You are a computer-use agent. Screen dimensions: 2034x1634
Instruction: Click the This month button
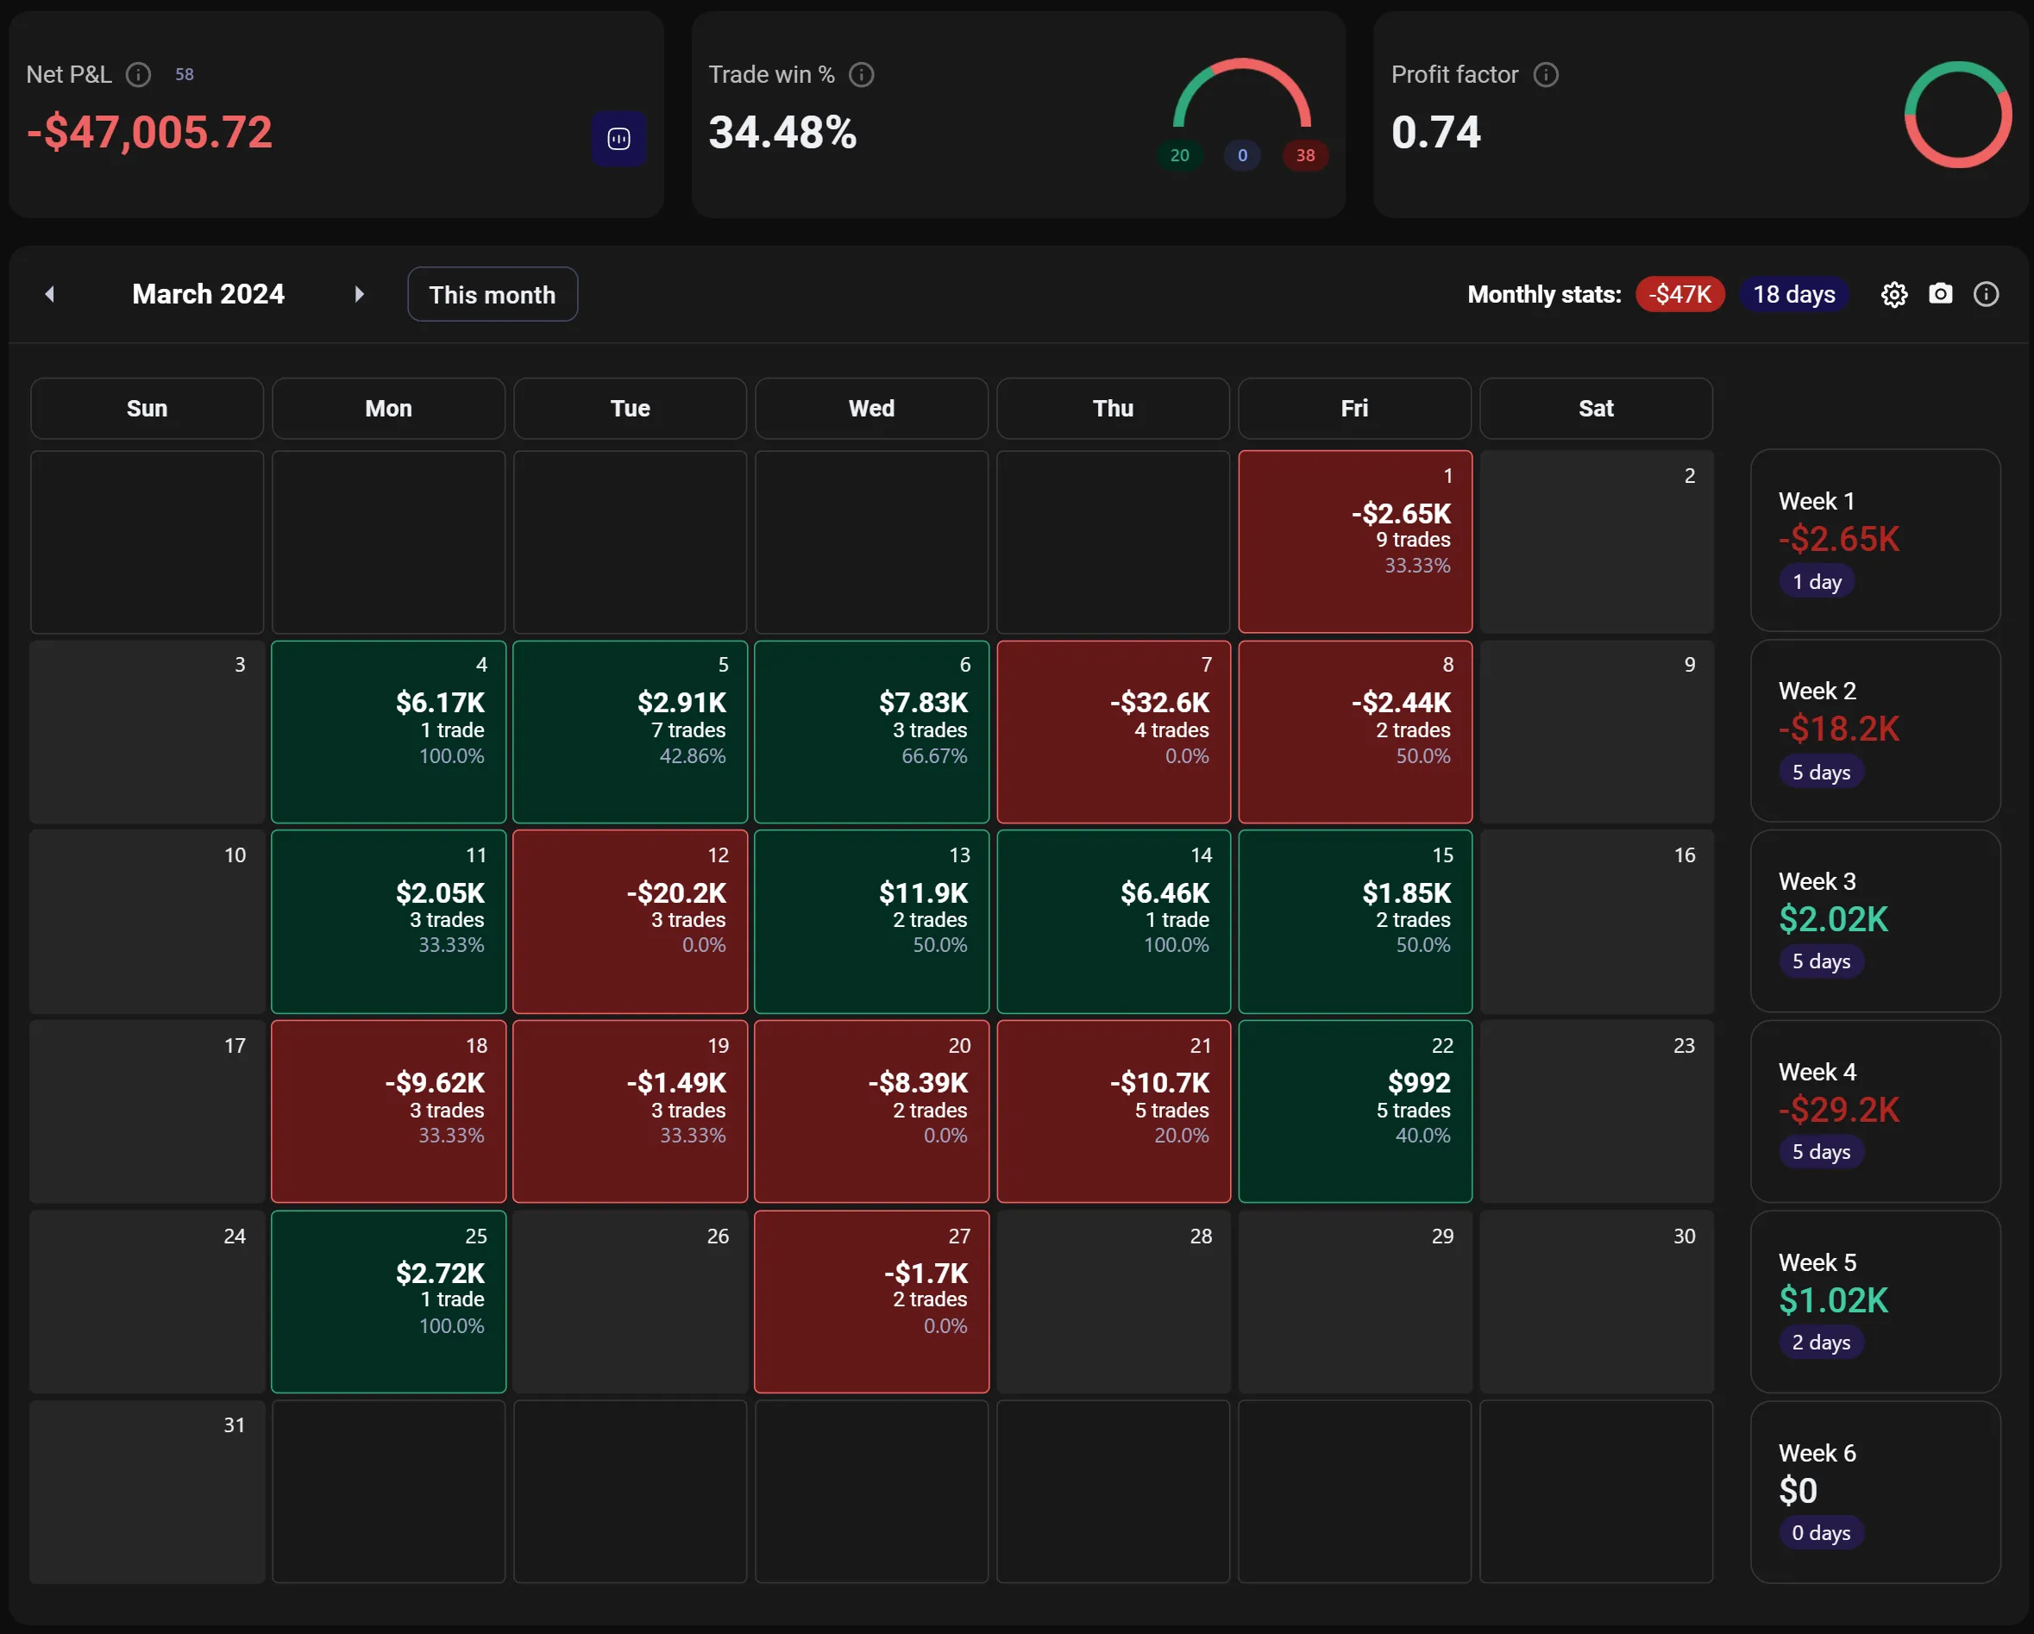492,295
